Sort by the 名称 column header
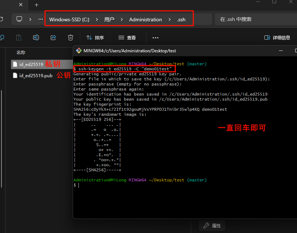Image resolution: width=297 pixels, height=233 pixels. [21, 53]
